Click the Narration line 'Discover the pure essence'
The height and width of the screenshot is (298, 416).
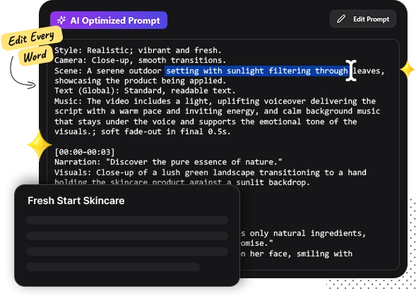pyautogui.click(x=168, y=162)
